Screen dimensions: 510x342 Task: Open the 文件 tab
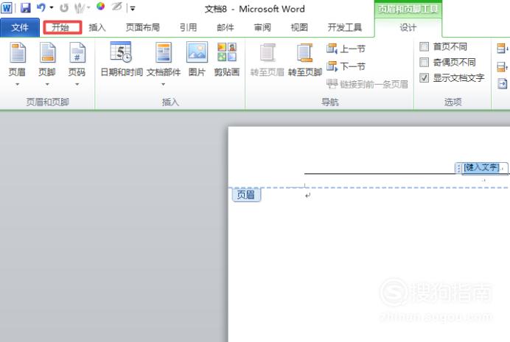pos(20,28)
